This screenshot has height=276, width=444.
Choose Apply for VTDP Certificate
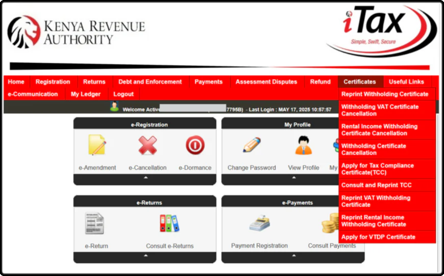387,237
